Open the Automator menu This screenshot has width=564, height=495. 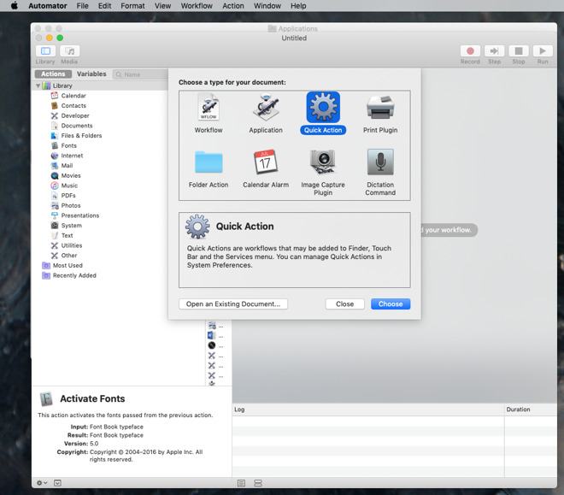pos(48,6)
